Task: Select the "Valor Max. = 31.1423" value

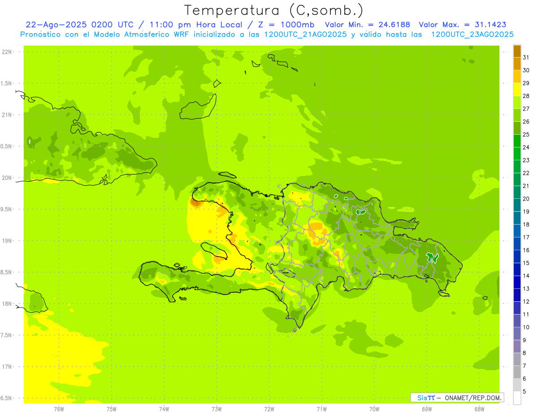Action: (463, 25)
